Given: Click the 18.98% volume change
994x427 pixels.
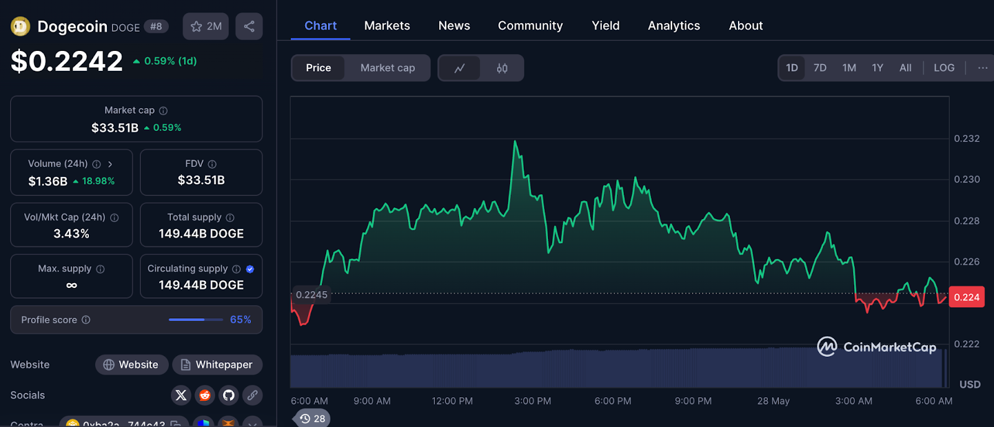Looking at the screenshot, I should pos(94,181).
